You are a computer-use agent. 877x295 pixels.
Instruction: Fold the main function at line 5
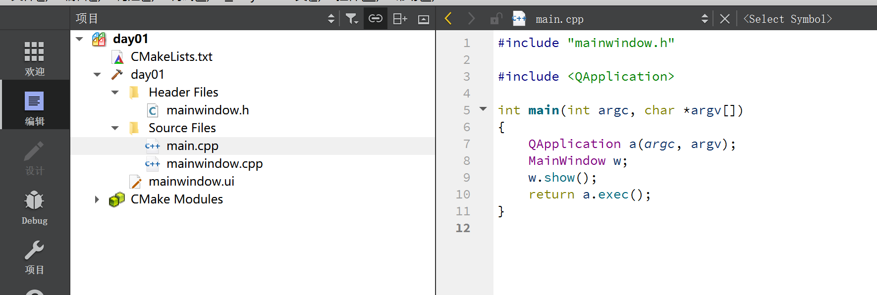point(483,109)
